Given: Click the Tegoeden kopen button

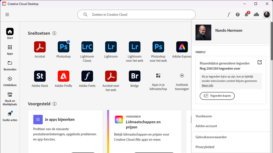Looking at the screenshot, I should [217, 96].
